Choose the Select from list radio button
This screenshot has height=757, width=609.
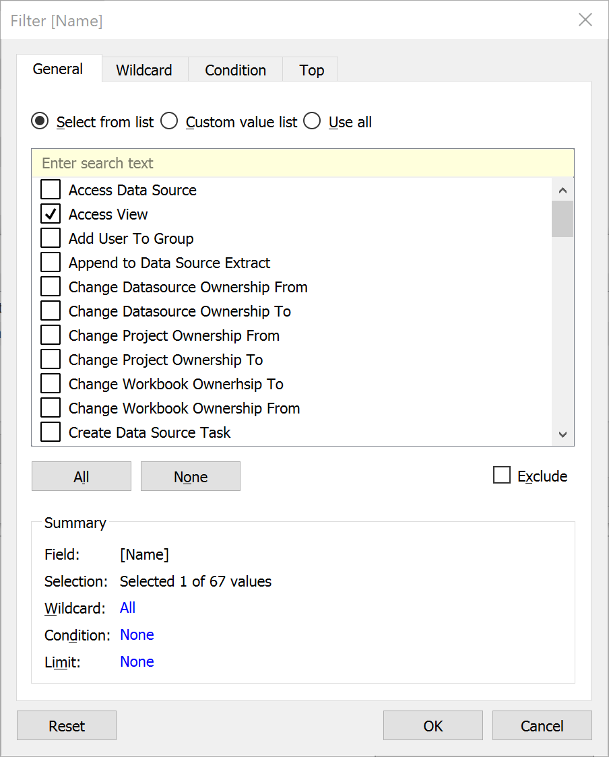pos(40,121)
